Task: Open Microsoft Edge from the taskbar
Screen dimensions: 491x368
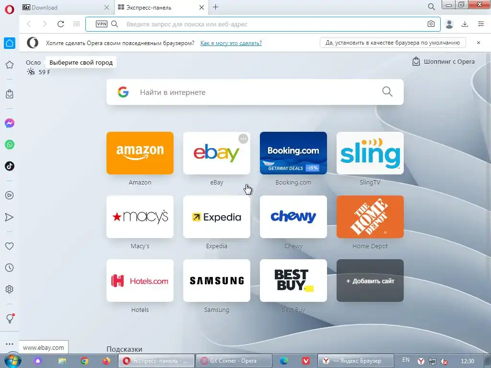Action: click(284, 361)
